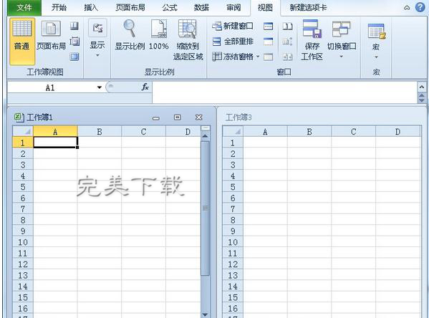Reset zoom to 100%

tap(159, 35)
